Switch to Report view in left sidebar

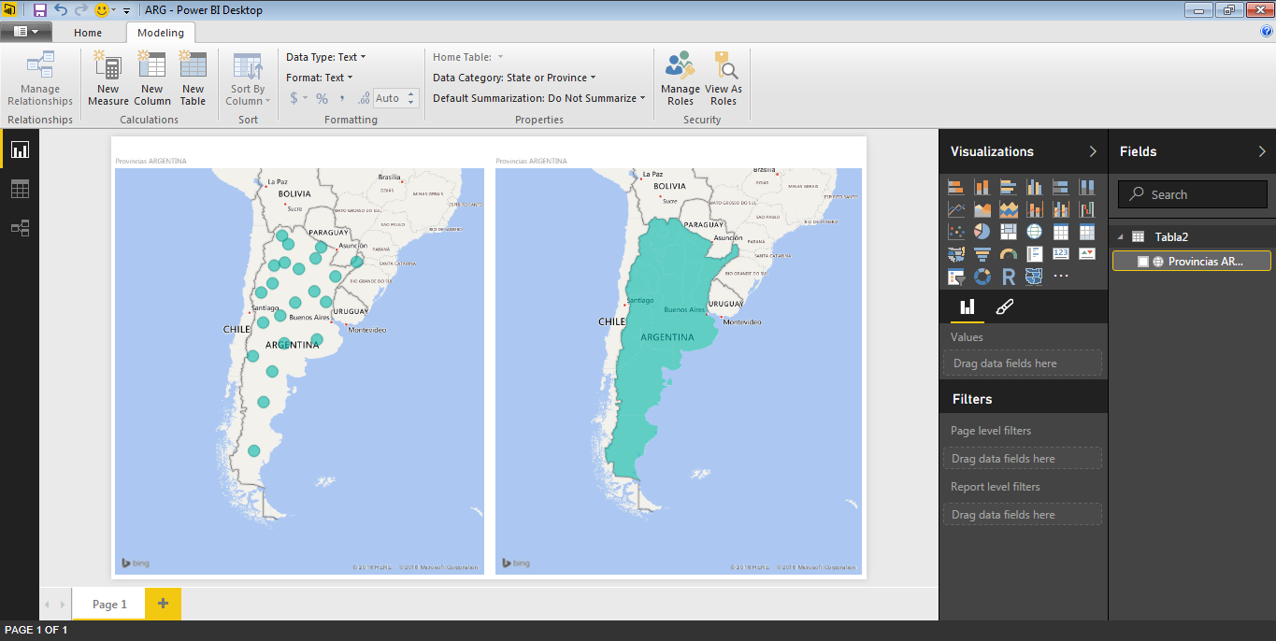pos(20,150)
